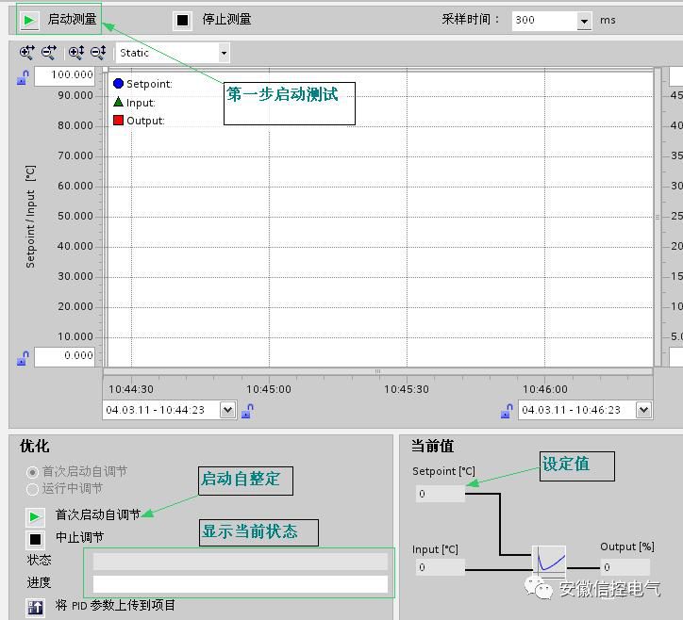Start measurement with the green play icon
683x620 pixels.
29,20
